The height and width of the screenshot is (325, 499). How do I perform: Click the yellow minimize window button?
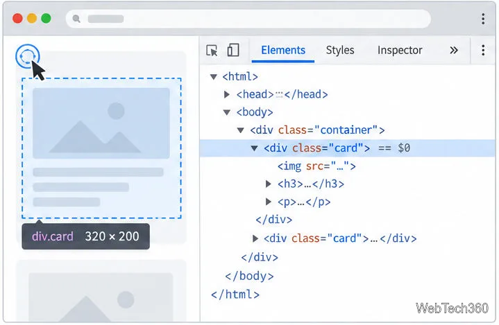pyautogui.click(x=32, y=19)
